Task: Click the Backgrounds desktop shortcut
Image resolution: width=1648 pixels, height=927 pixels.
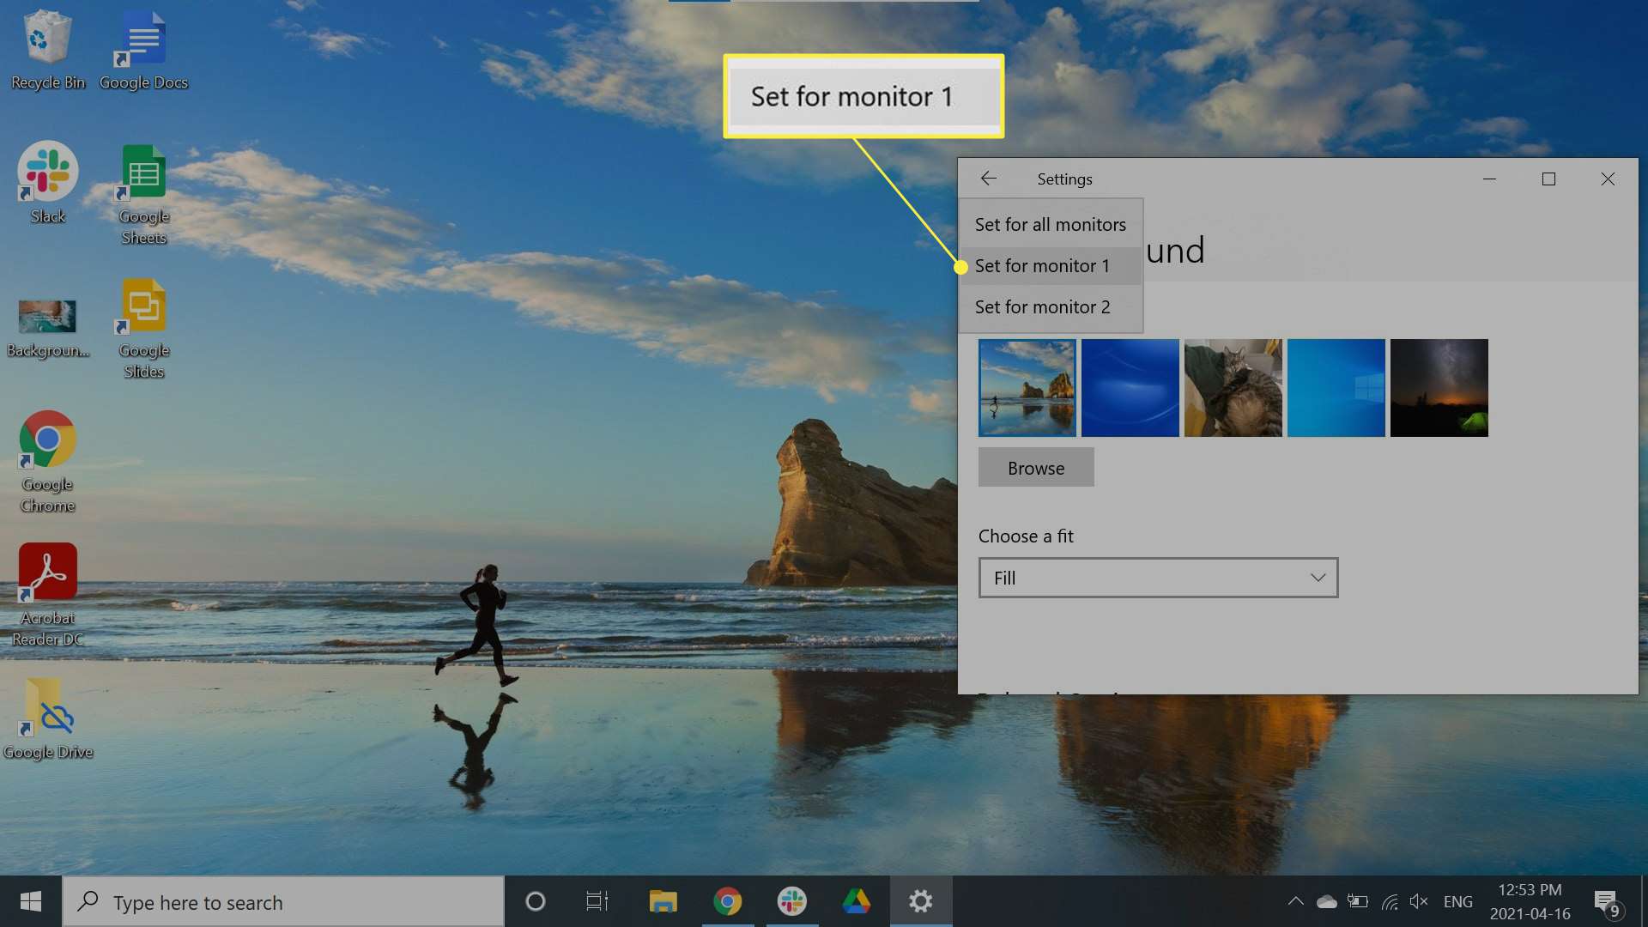Action: coord(46,316)
